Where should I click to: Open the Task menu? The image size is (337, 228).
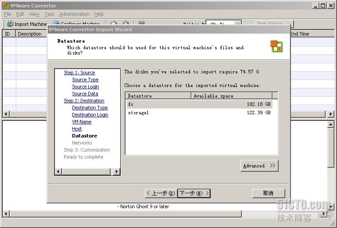[50, 14]
